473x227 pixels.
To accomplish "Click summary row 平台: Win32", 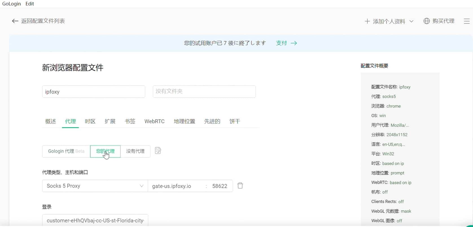I will click(x=383, y=154).
